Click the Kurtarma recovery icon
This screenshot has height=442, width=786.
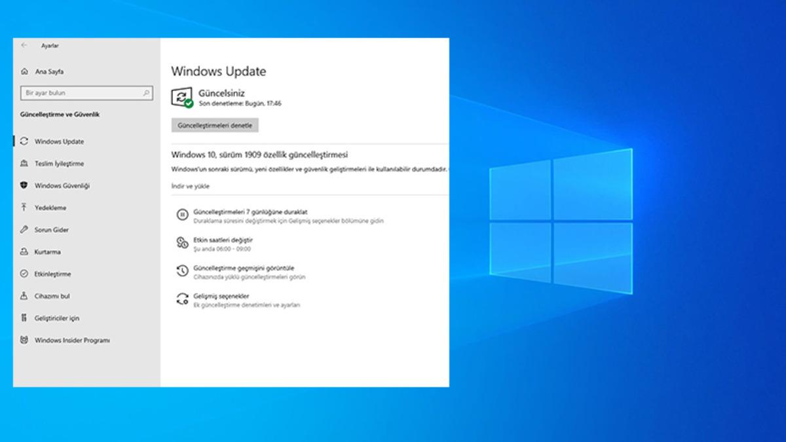click(x=24, y=252)
